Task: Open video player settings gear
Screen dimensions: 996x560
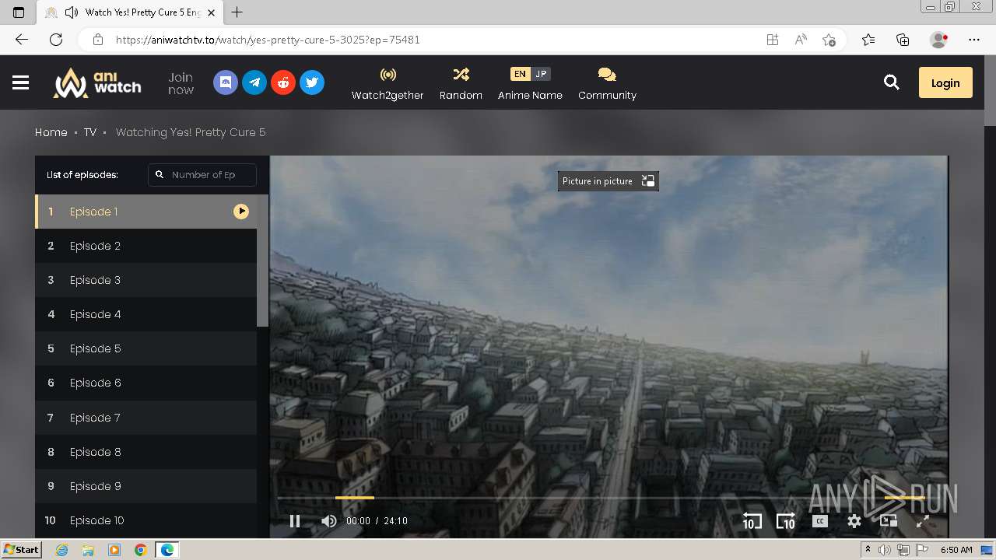Action: click(854, 521)
